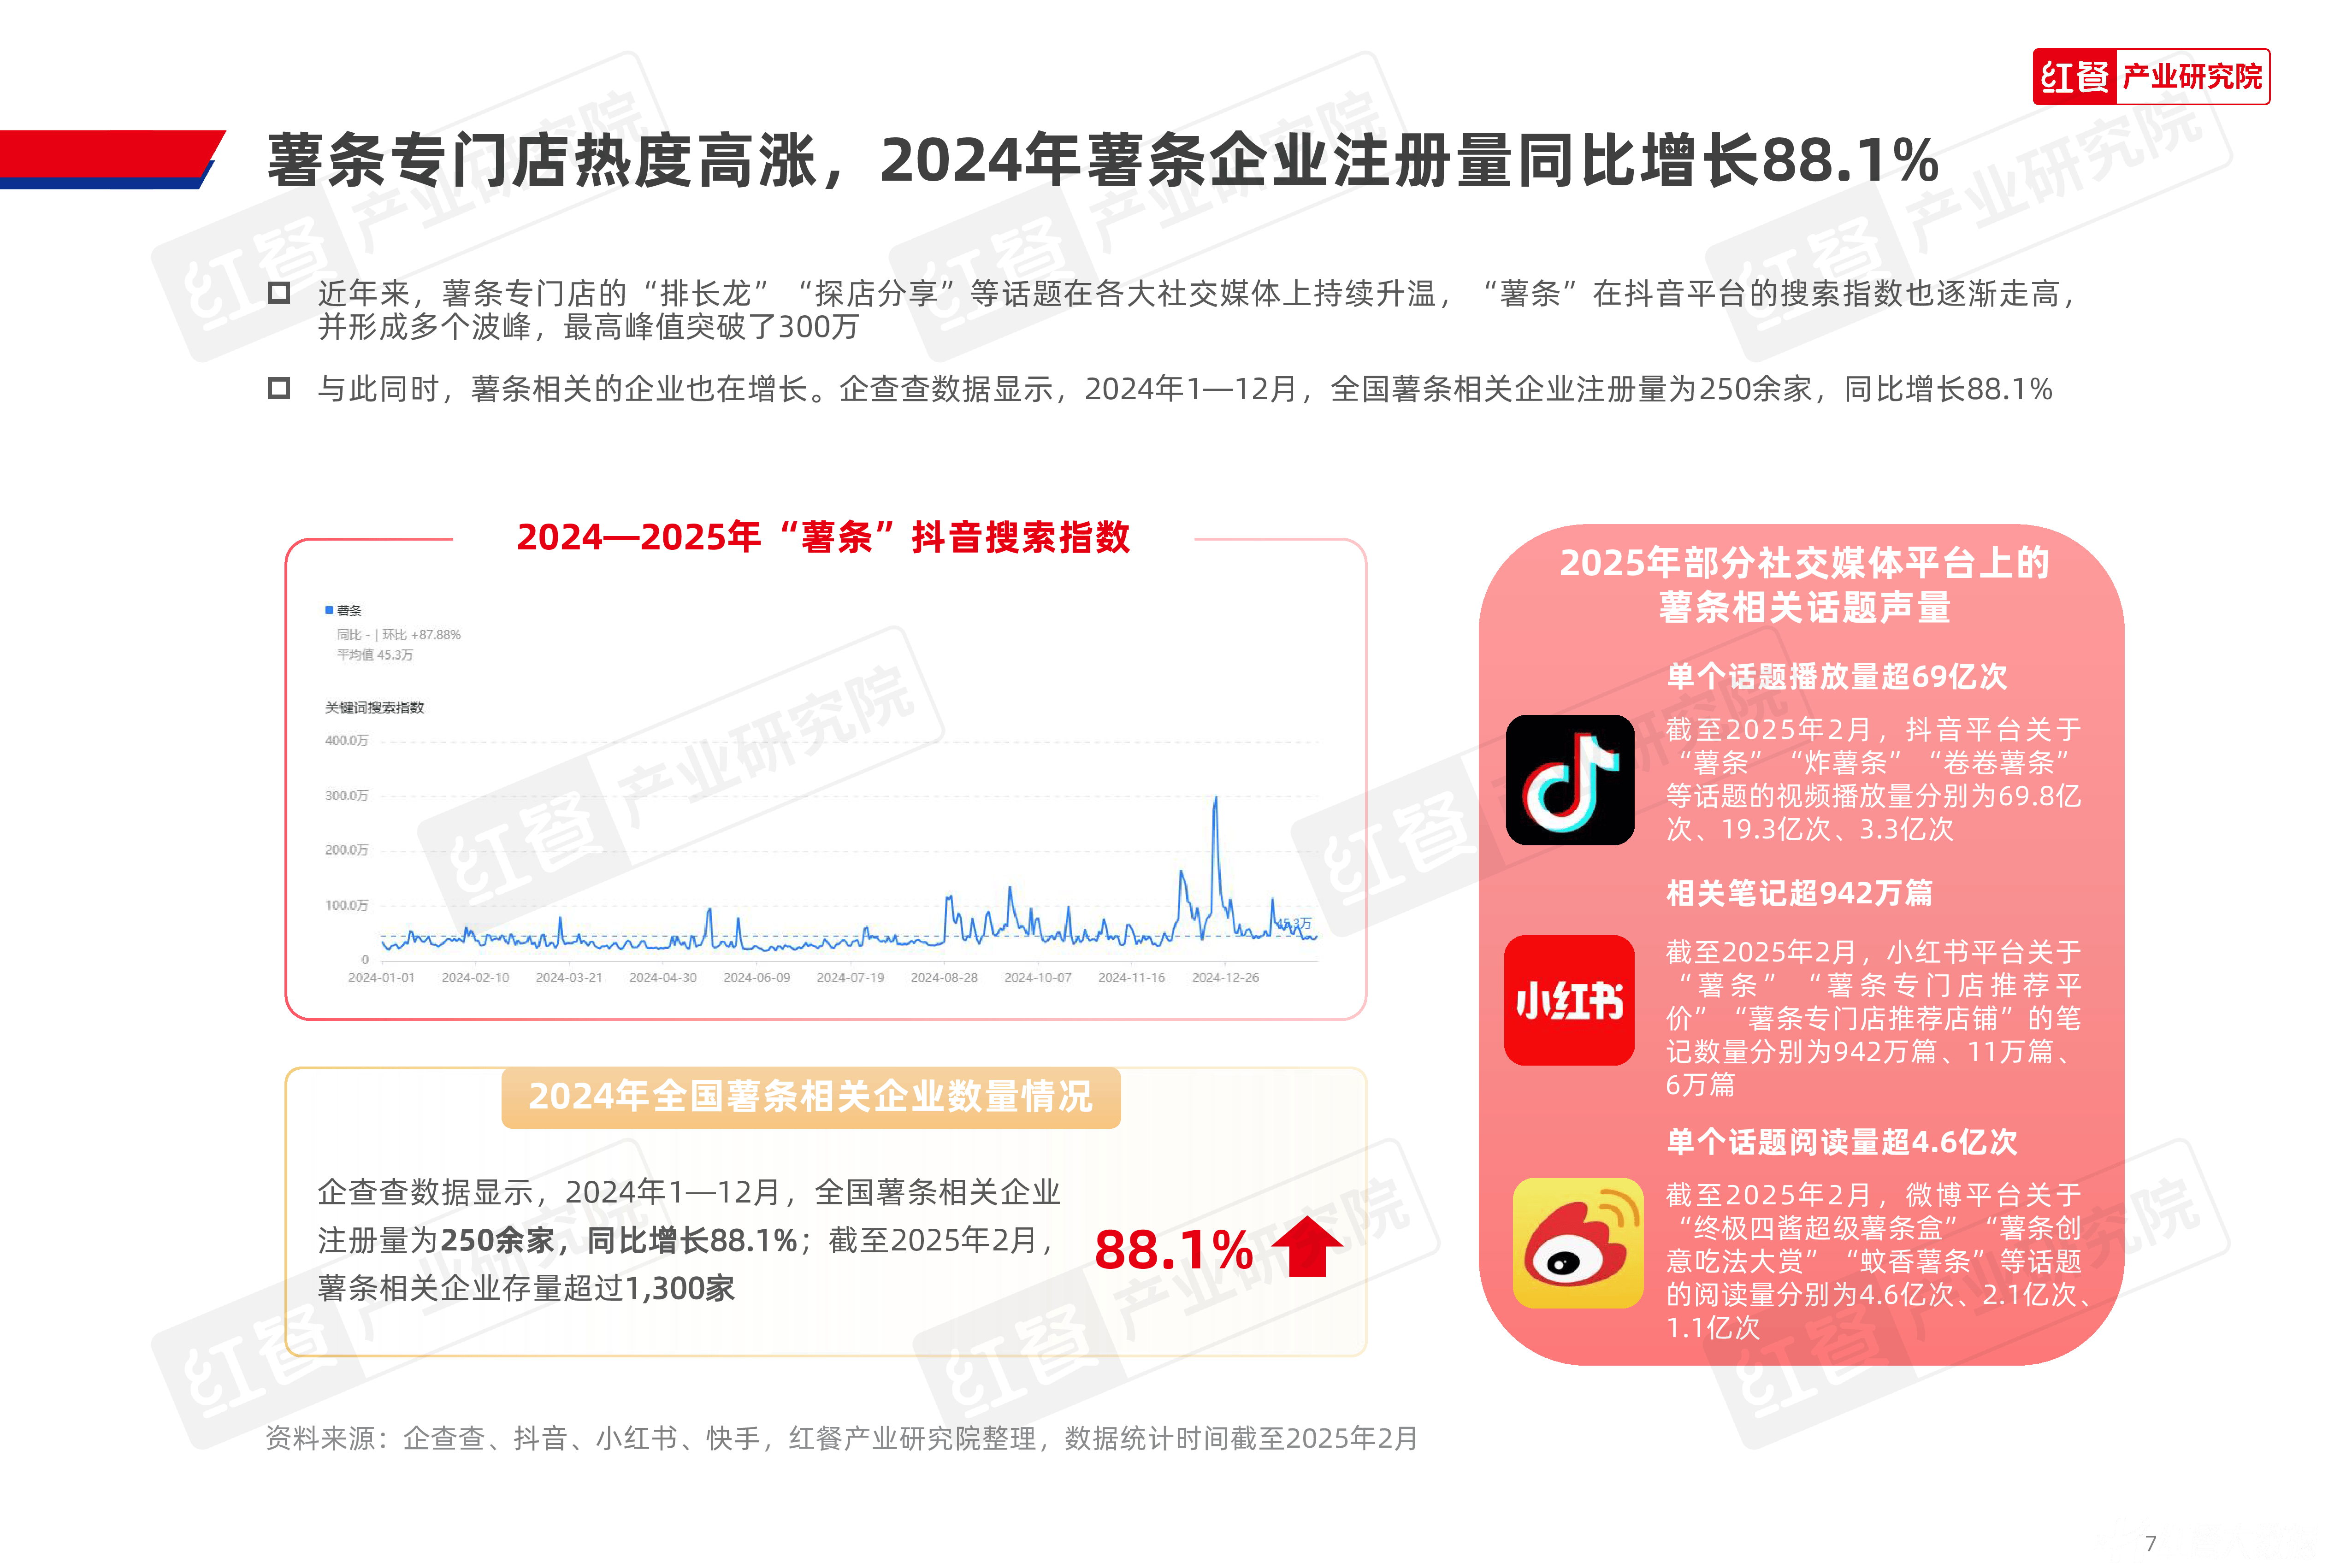Click the panel title 2025年部分社交媒体平台上的薯条相关话题声量
Viewport: 2352px width, 1568px height.
point(1805,585)
